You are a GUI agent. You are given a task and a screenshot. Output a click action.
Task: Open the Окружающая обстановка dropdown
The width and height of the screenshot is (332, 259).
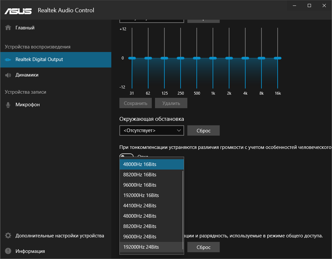pyautogui.click(x=151, y=130)
